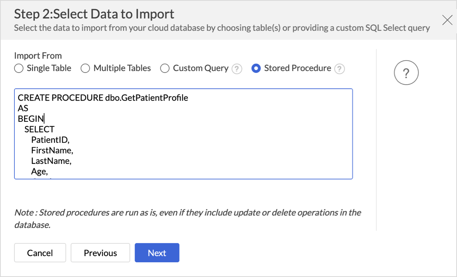Click the FirstName line in the query
457x277 pixels.
pos(52,150)
